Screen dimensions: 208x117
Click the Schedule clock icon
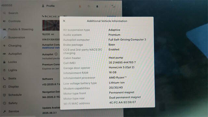[4, 95]
